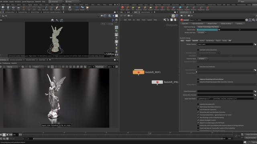Image resolution: width=257 pixels, height=144 pixels.
Task: Select the Grid shelf tool
Action: (x=18, y=8)
